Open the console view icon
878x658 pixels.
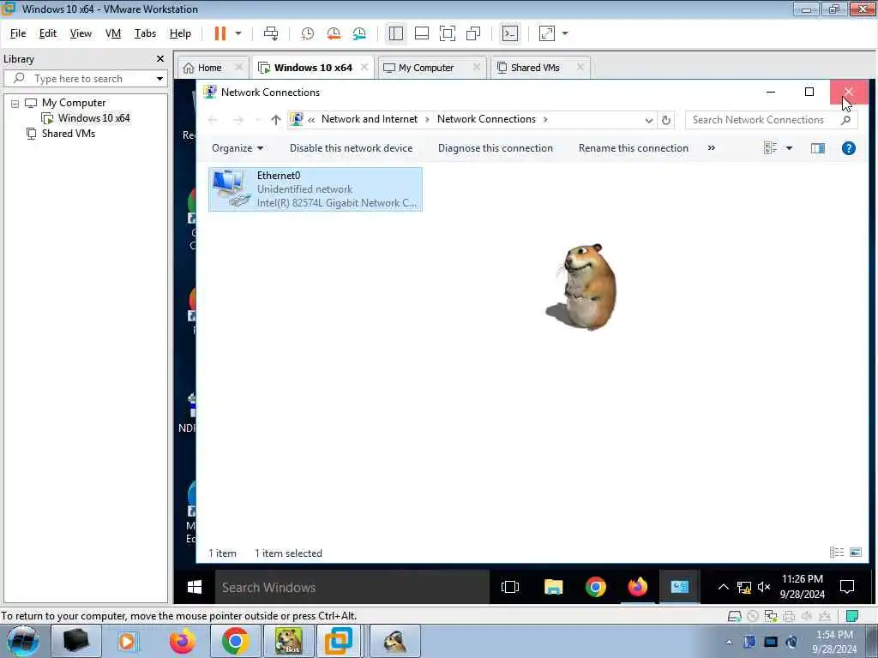[x=510, y=33]
